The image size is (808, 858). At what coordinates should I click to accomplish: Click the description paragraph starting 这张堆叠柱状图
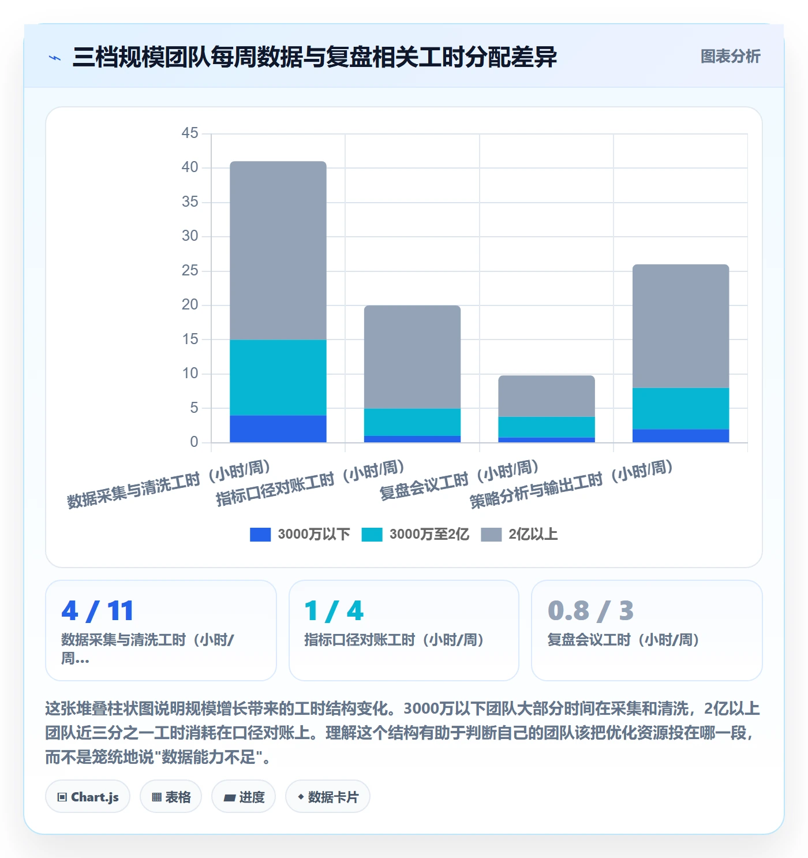(x=402, y=733)
